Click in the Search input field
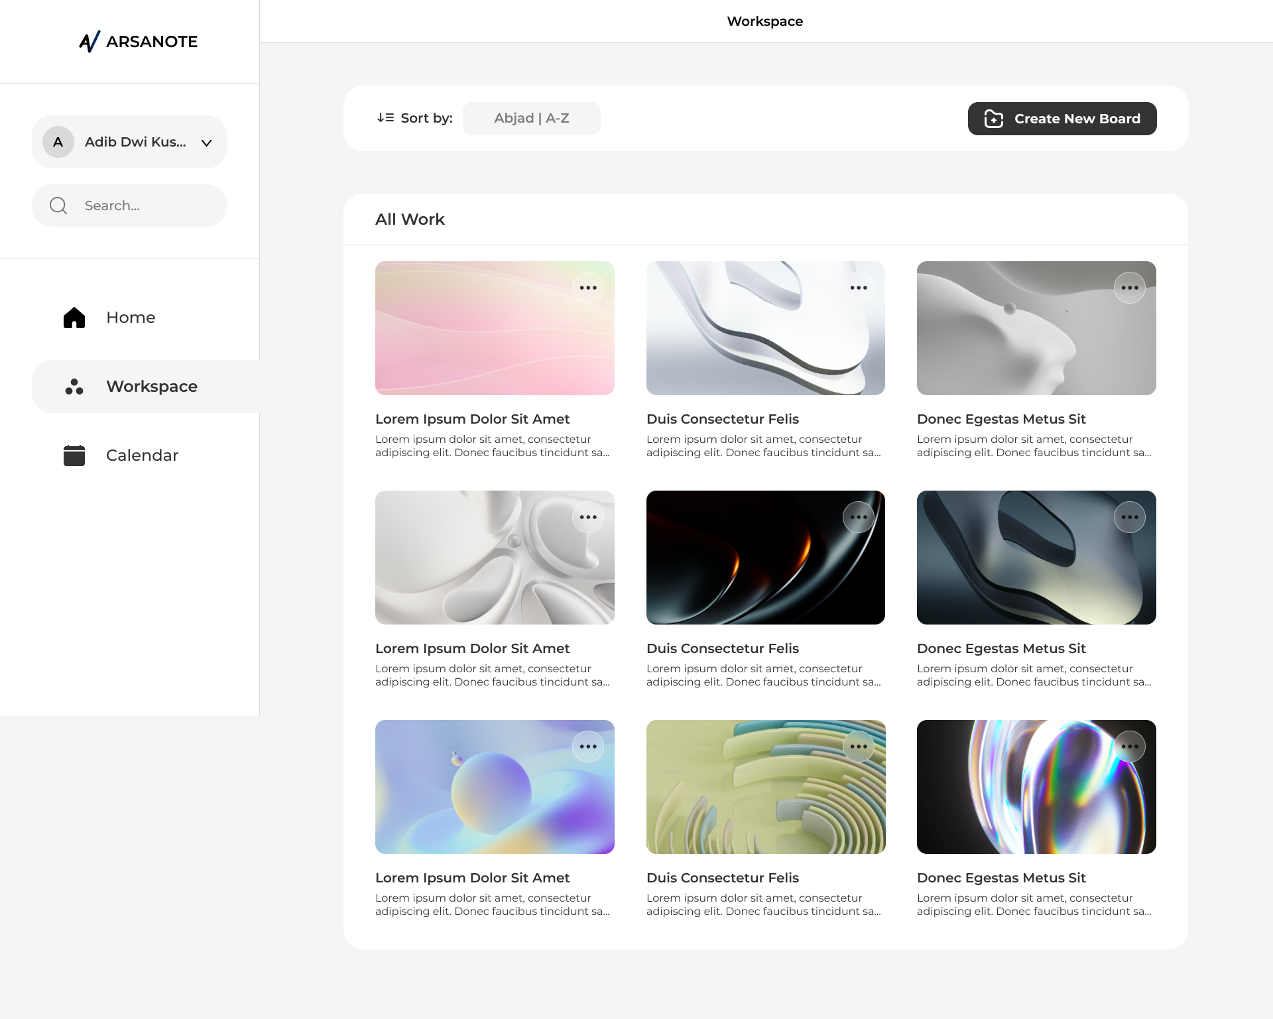 (146, 206)
